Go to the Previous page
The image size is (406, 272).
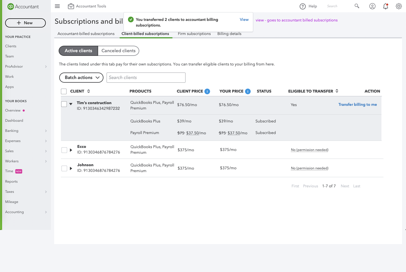310,186
